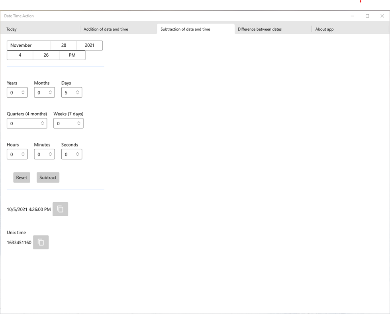Open the Addition of date and time tab
The image size is (390, 314).
118,29
